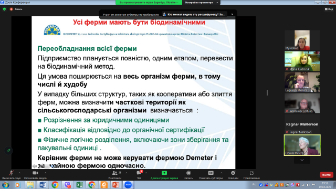Open the Participants panel icon
This screenshot has height=189, width=336.
coord(115,173)
